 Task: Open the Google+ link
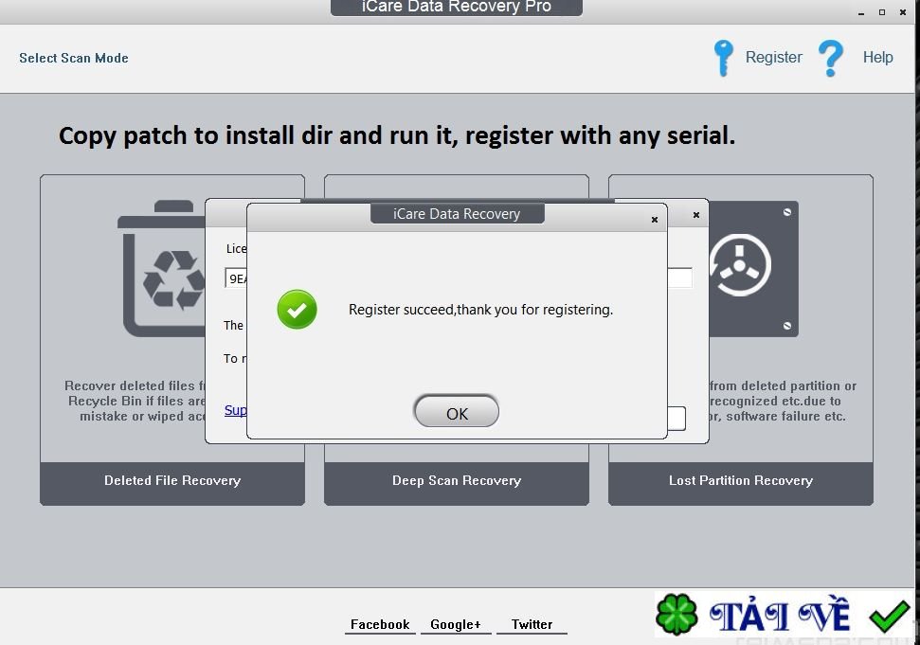coord(456,624)
